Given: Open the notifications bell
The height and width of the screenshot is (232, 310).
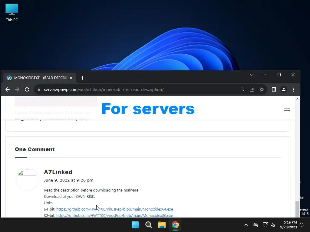Looking at the screenshot, I should [302, 225].
